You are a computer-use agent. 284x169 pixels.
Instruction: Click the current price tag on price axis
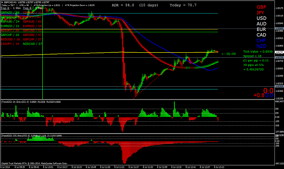pos(279,52)
